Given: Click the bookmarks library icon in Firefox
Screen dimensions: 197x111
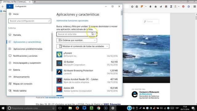Looking at the screenshot, I should pyautogui.click(x=137, y=6).
